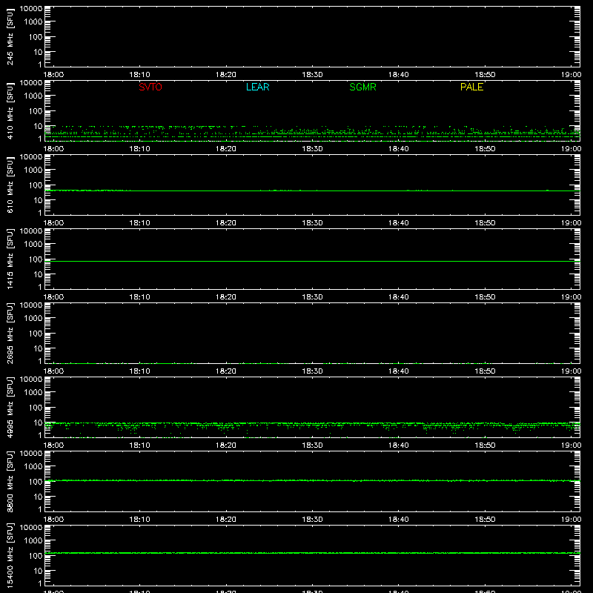Select the 8800 MHz [SFU] axis title
The width and height of the screenshot is (593, 593).
coord(10,481)
